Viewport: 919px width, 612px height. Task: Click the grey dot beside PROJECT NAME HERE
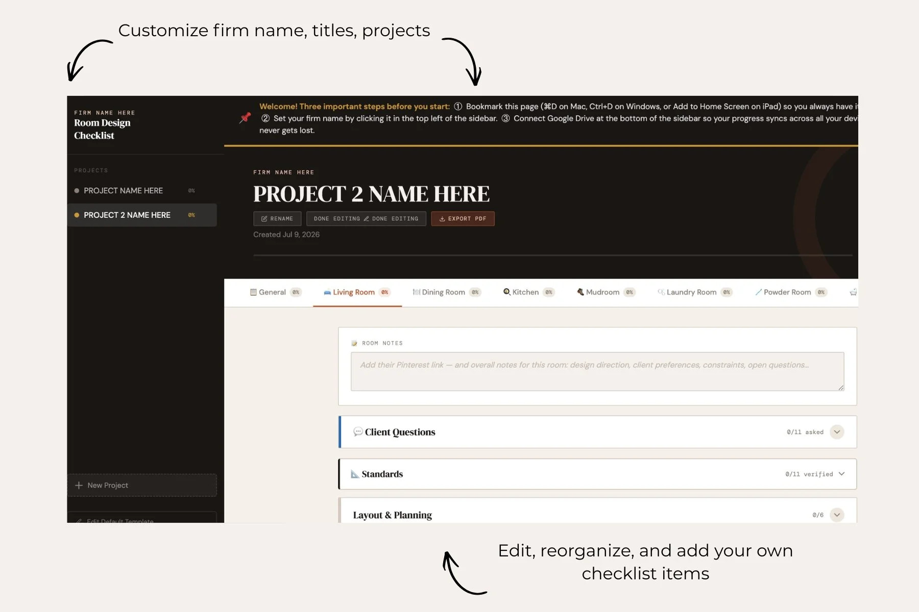point(77,191)
